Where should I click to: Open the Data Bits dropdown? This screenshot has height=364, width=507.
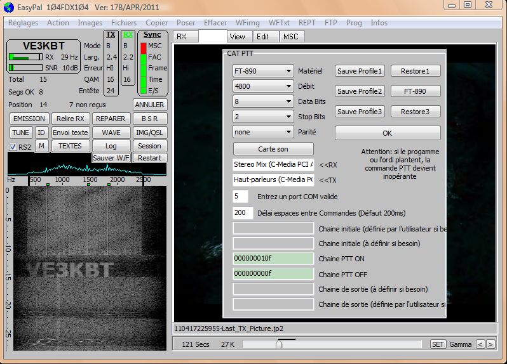[x=263, y=101]
